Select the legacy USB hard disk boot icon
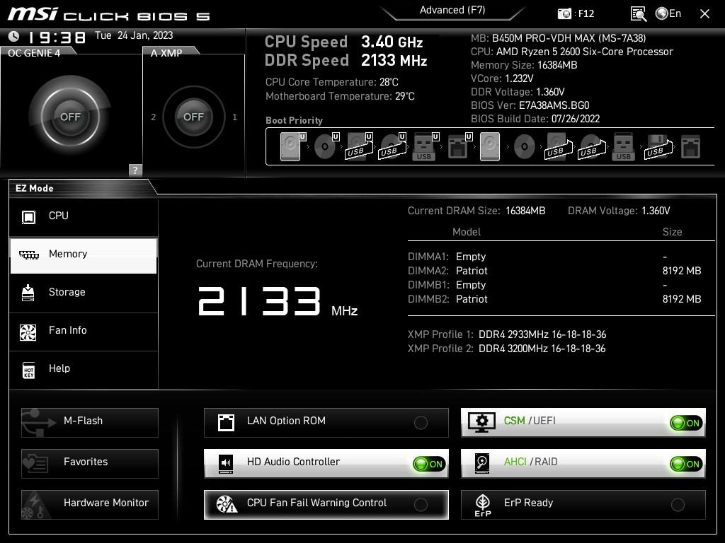 point(559,146)
